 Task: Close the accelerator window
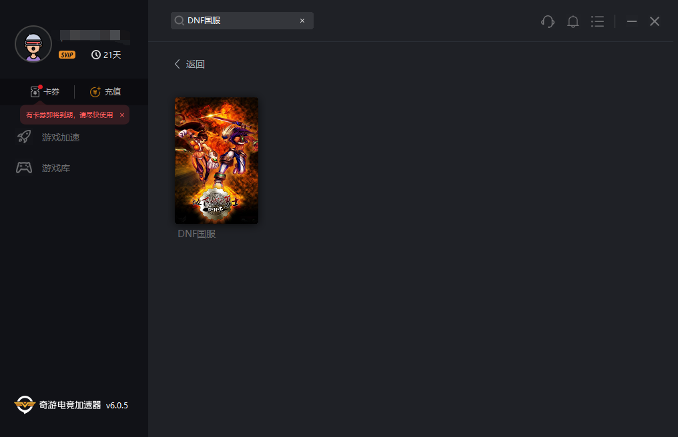coord(655,21)
